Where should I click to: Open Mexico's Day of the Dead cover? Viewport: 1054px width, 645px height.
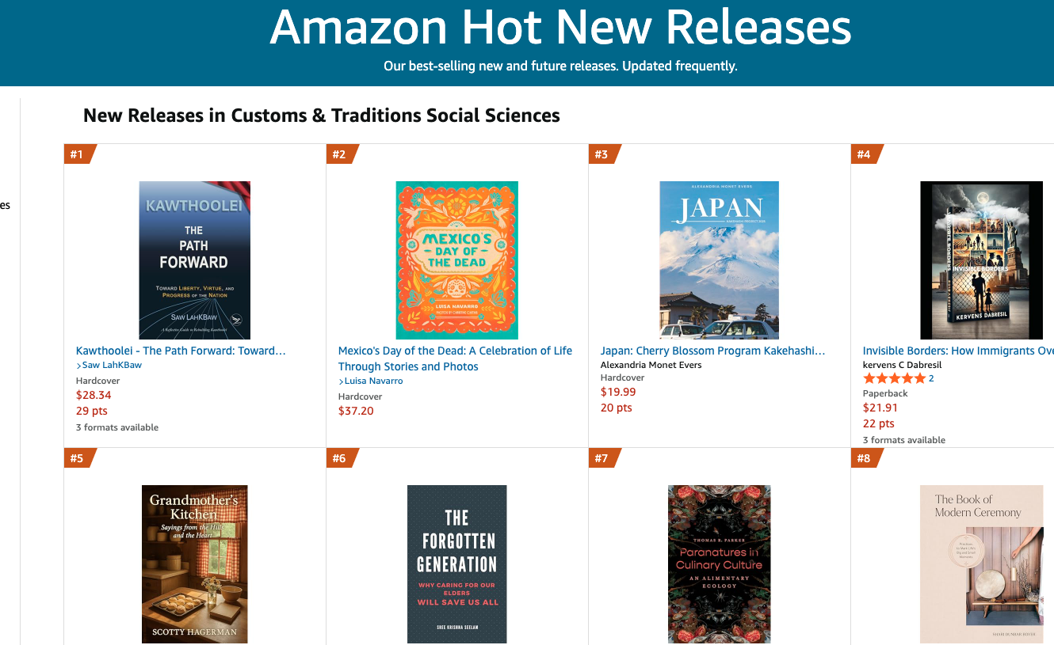[457, 260]
